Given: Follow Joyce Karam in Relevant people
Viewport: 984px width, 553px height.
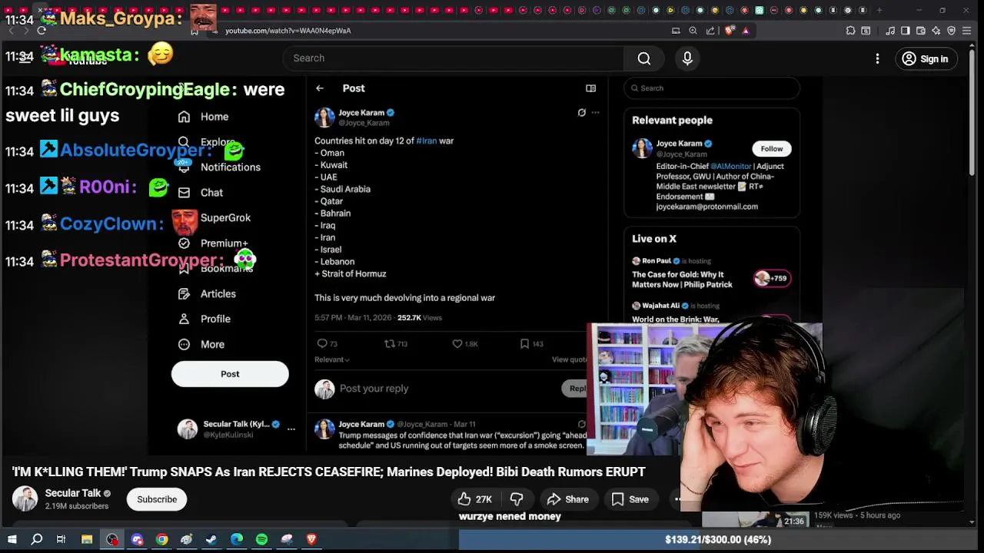Looking at the screenshot, I should point(772,149).
